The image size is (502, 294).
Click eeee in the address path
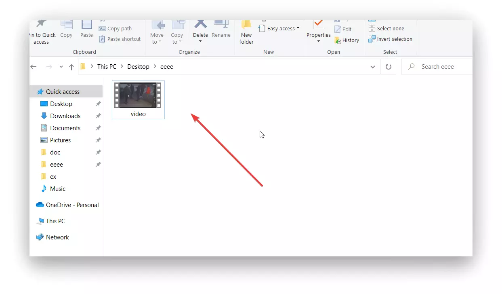pos(167,67)
